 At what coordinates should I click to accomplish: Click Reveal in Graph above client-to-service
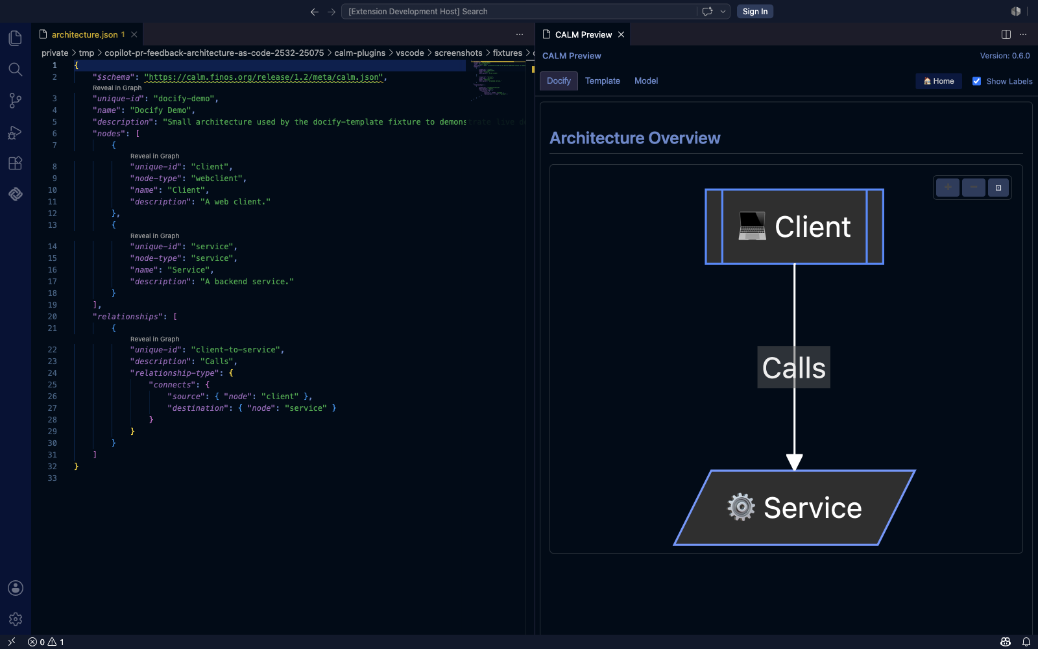tap(154, 339)
